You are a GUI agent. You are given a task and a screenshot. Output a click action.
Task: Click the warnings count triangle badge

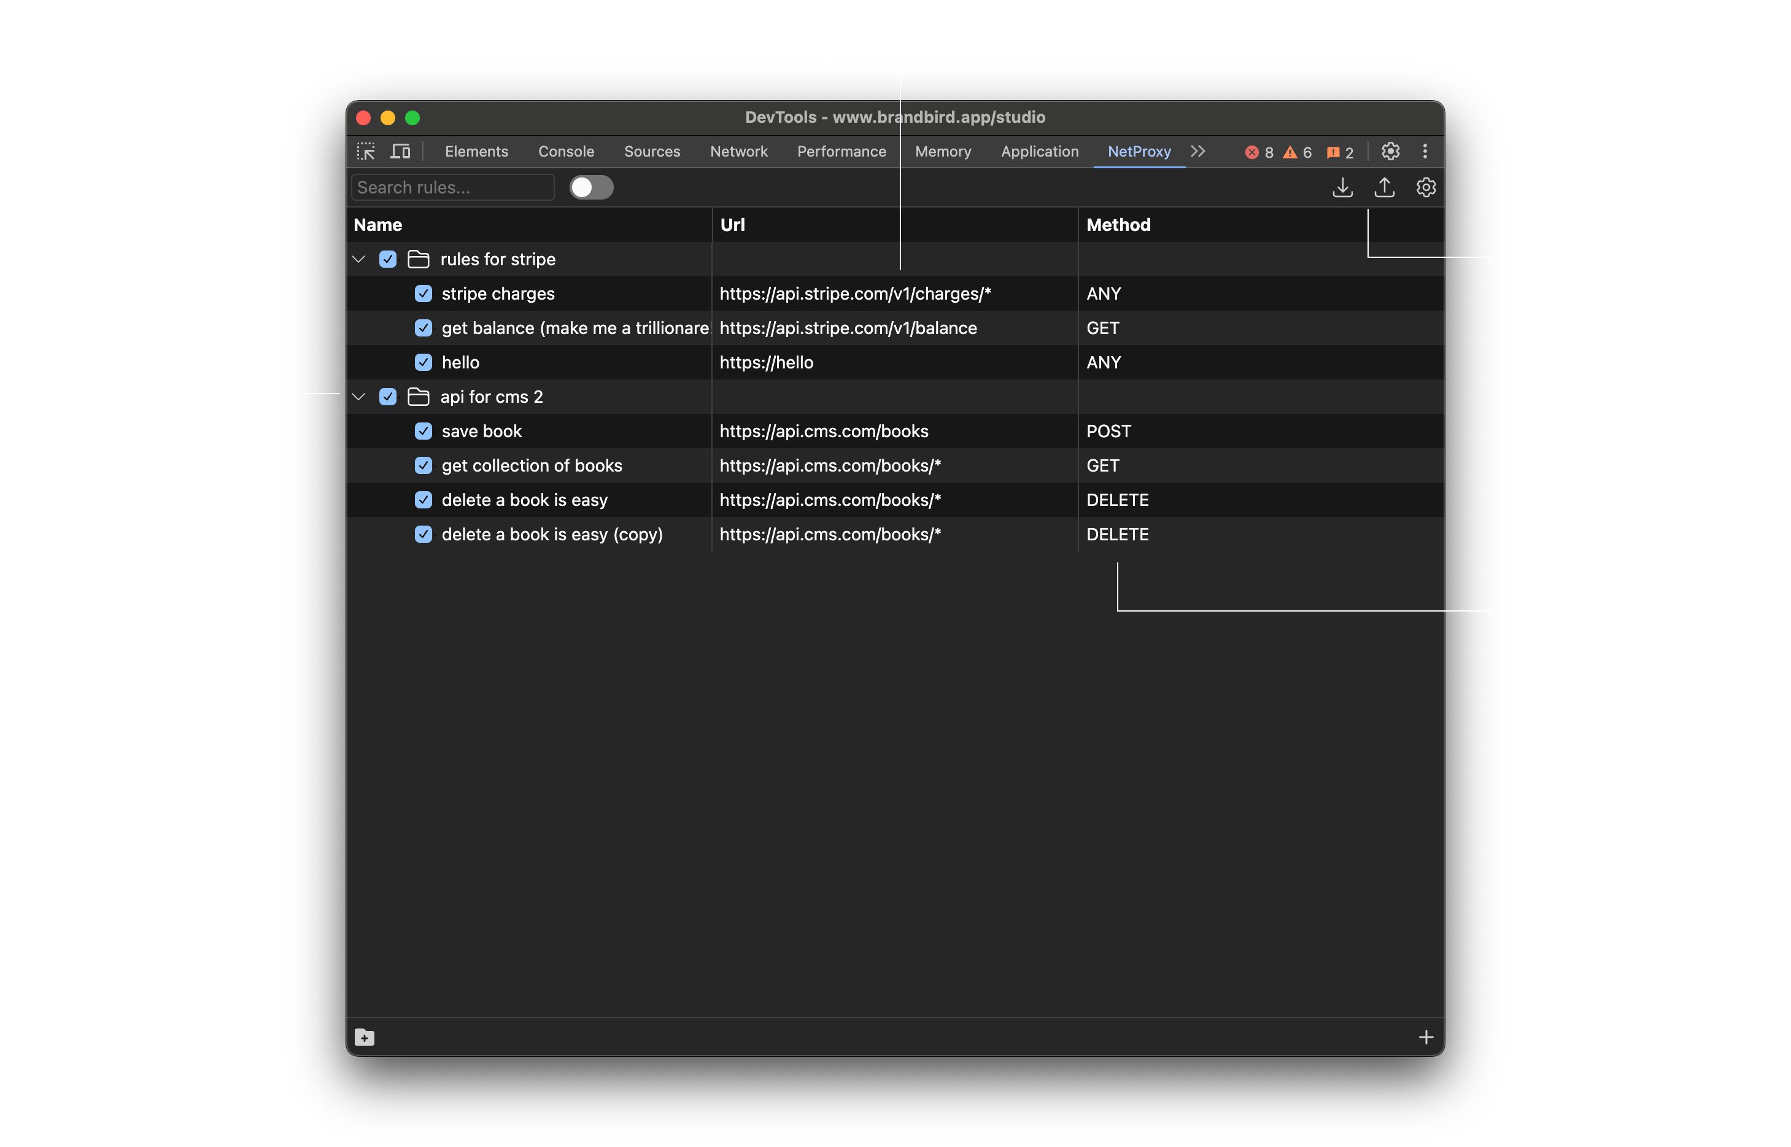[x=1297, y=152]
